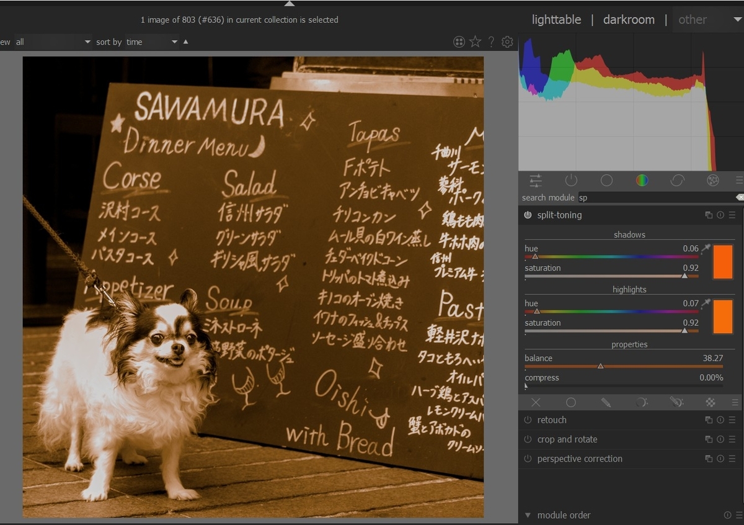This screenshot has width=744, height=525.
Task: Switch to the lighttable view
Action: (x=556, y=20)
